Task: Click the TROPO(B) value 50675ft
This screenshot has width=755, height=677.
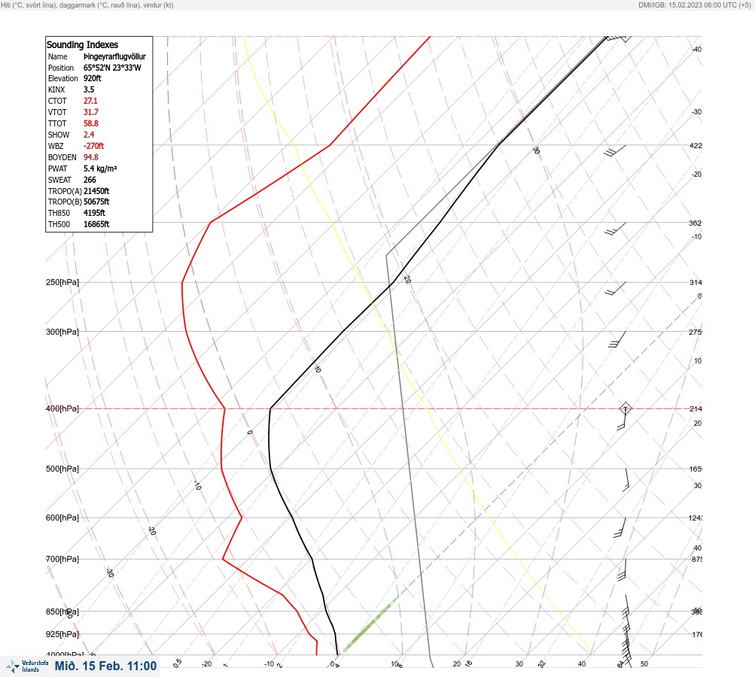Action: pos(96,202)
